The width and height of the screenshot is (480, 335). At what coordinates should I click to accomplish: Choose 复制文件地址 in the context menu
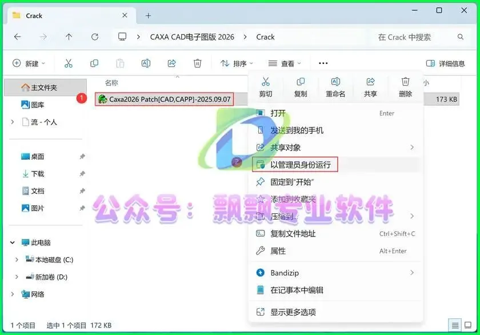(336, 234)
